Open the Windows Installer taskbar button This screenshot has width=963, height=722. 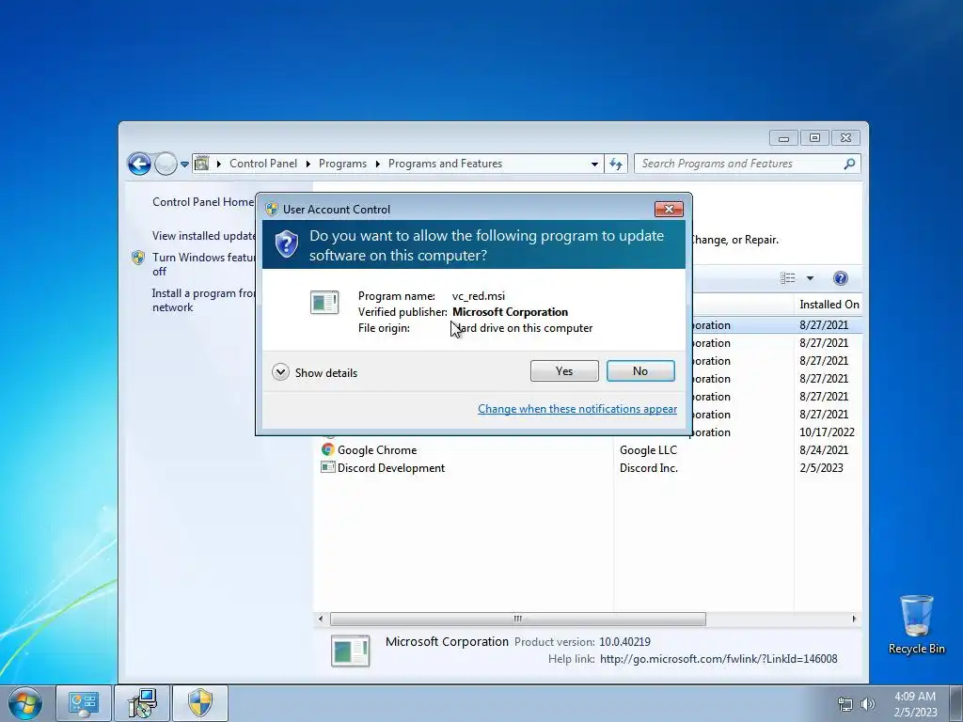(x=142, y=703)
